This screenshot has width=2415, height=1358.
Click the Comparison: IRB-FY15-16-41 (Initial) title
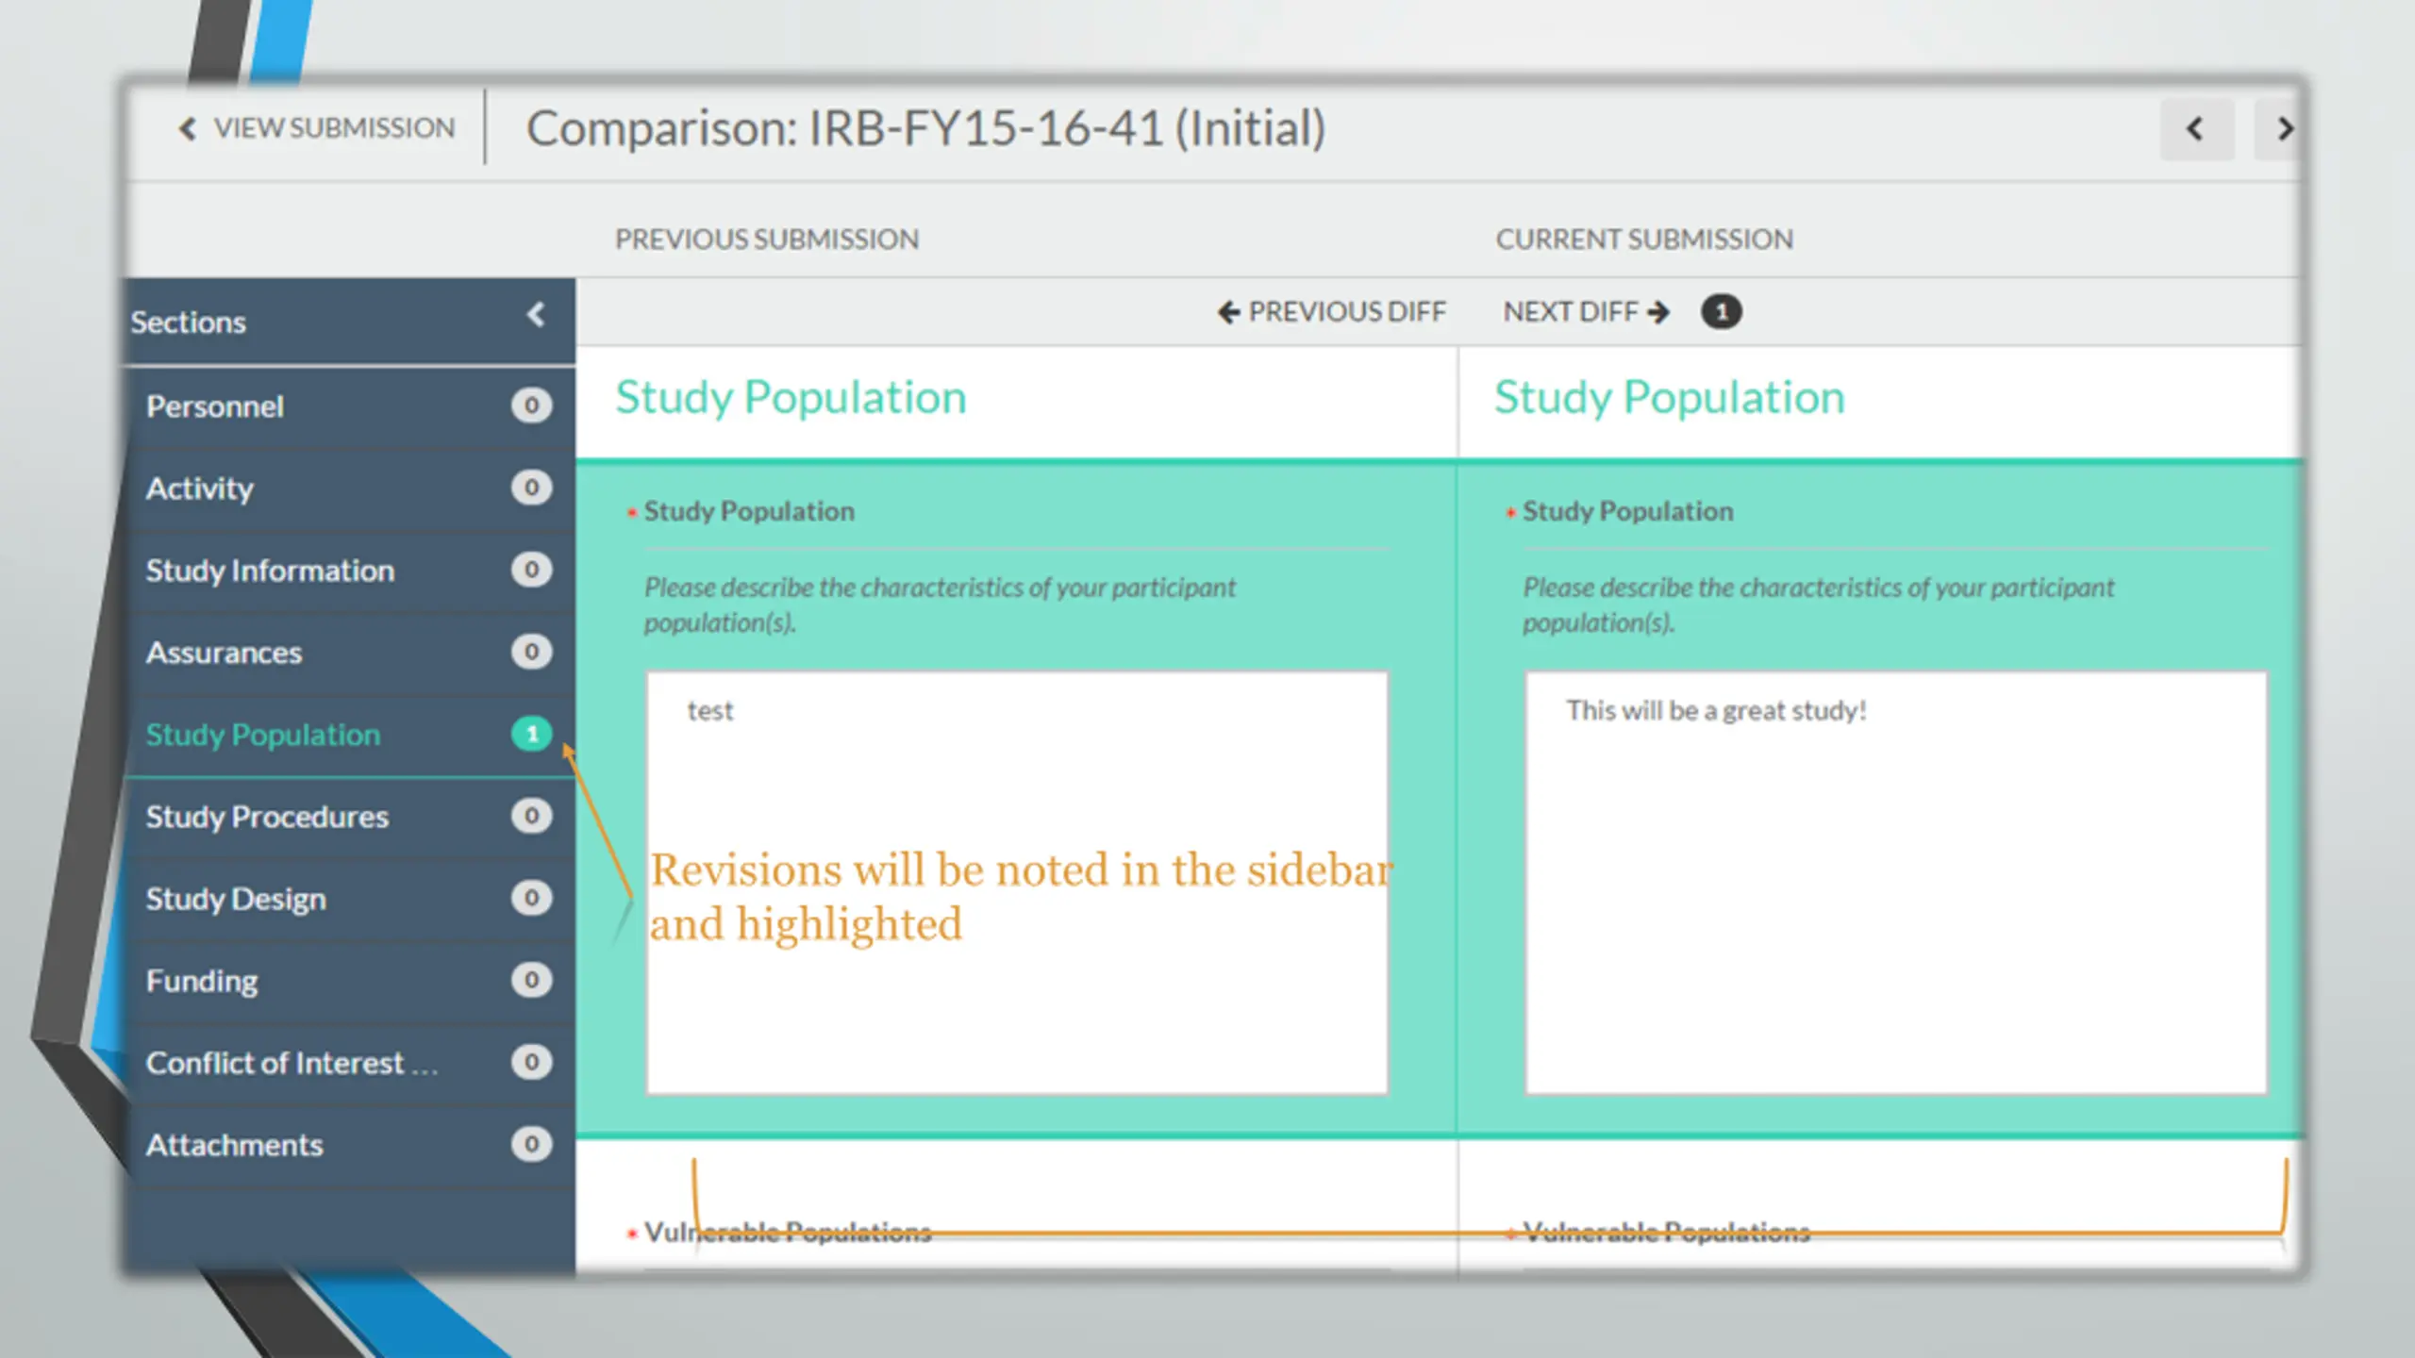[x=926, y=128]
